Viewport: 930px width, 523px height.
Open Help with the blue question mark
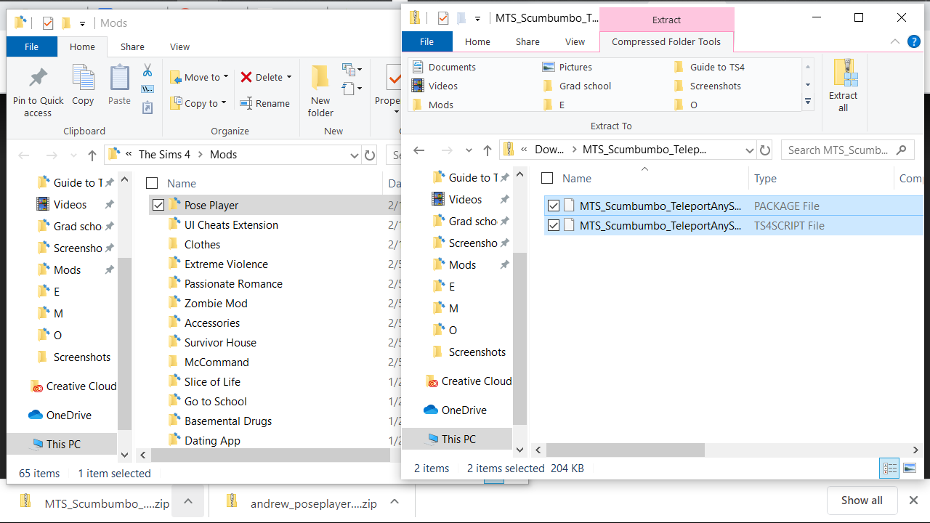coord(914,42)
